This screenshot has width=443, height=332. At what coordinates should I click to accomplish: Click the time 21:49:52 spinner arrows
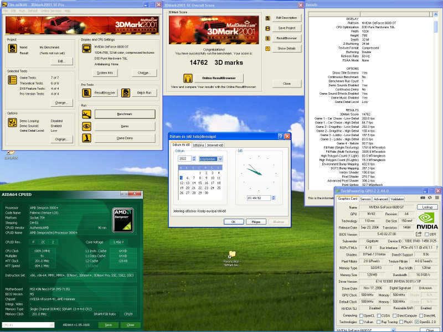click(x=273, y=198)
